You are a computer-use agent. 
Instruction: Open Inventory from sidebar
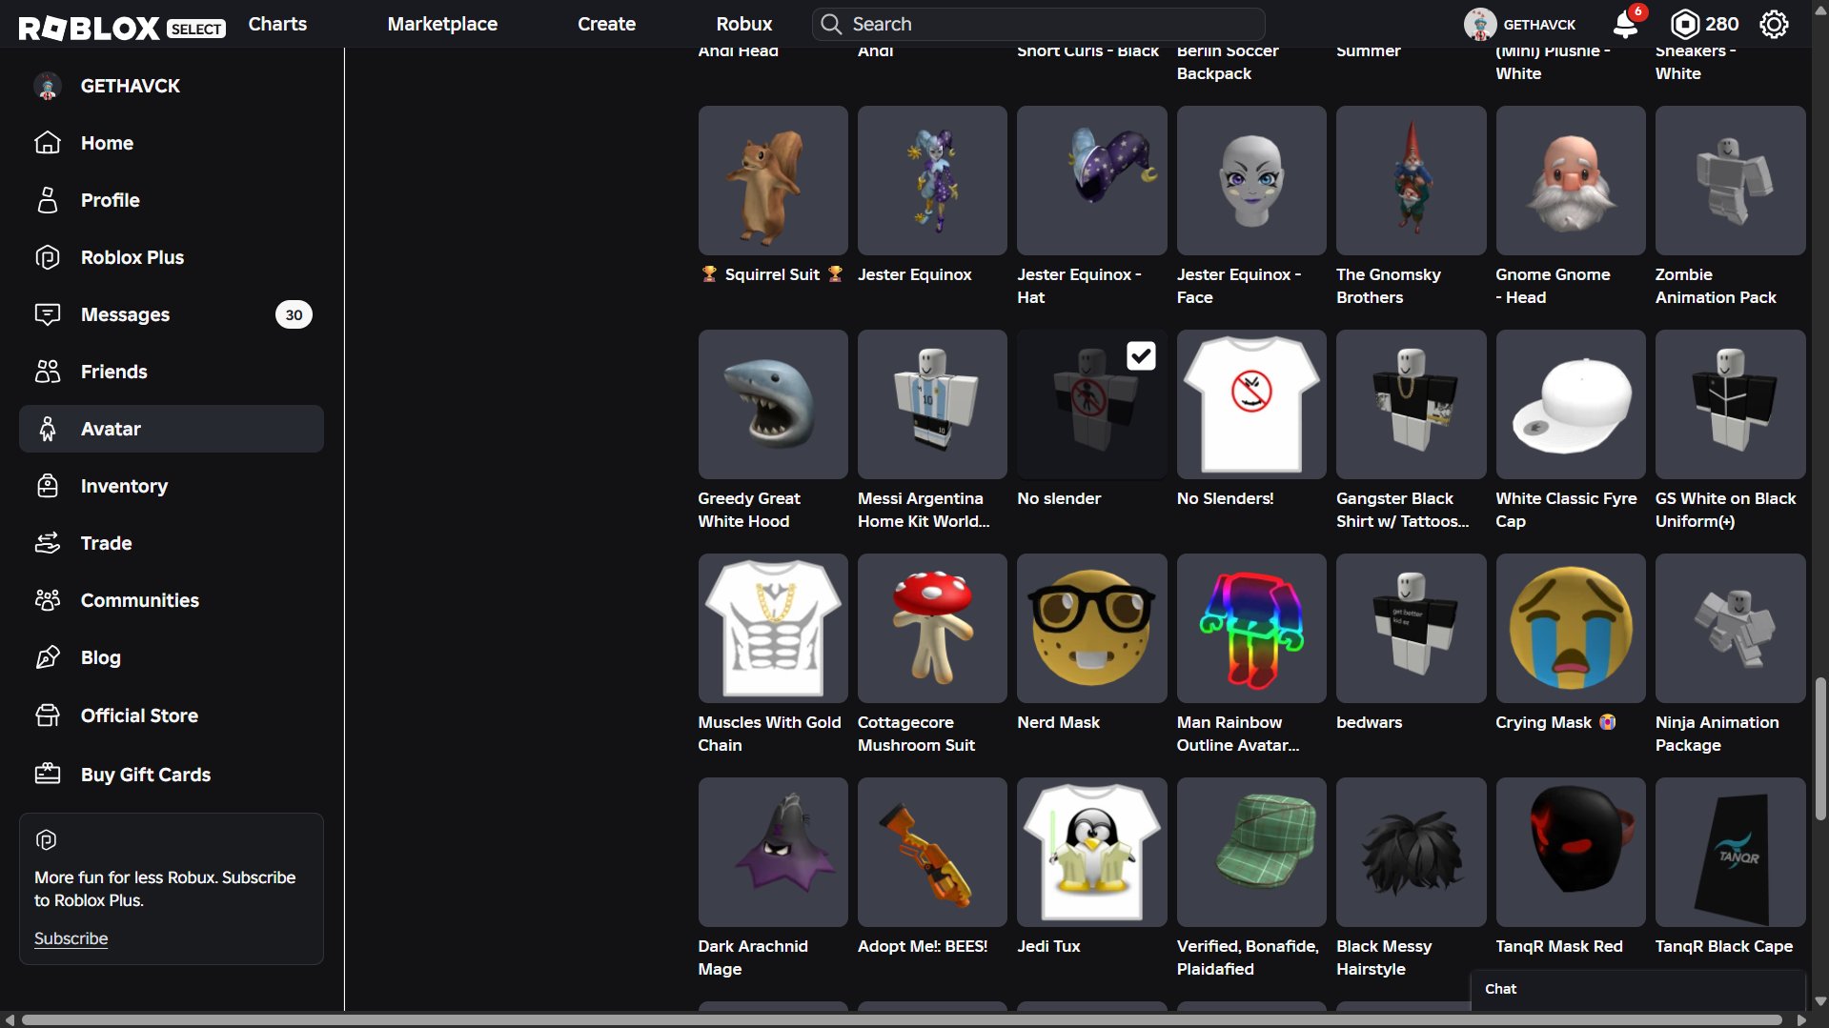pos(172,486)
